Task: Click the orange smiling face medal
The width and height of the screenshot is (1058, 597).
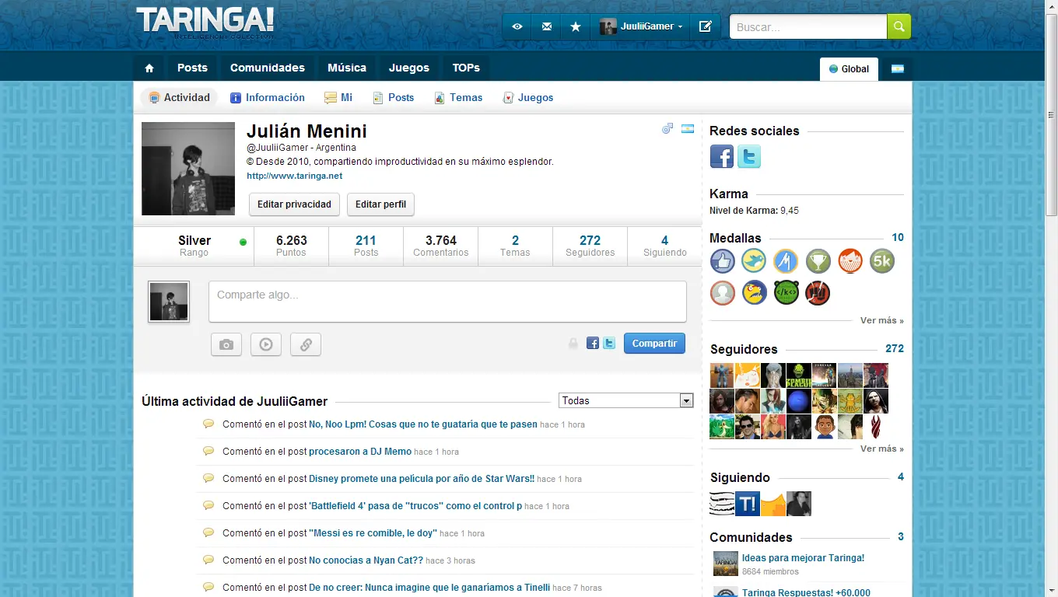Action: [850, 261]
